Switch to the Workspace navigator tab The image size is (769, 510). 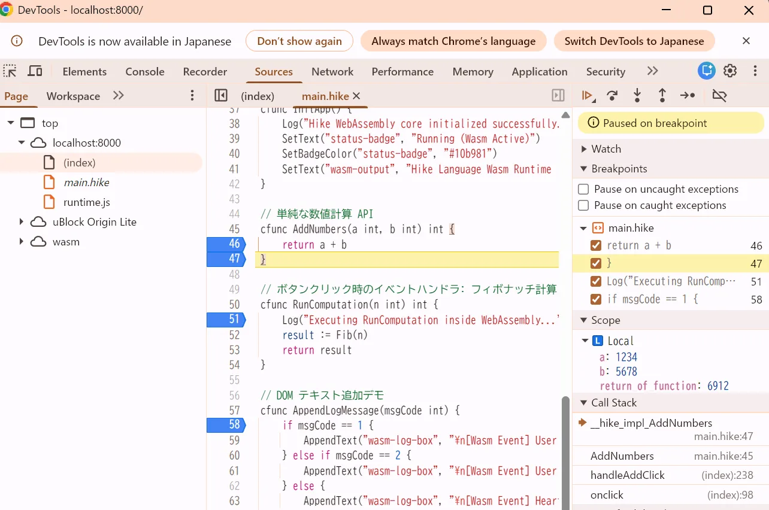click(73, 96)
